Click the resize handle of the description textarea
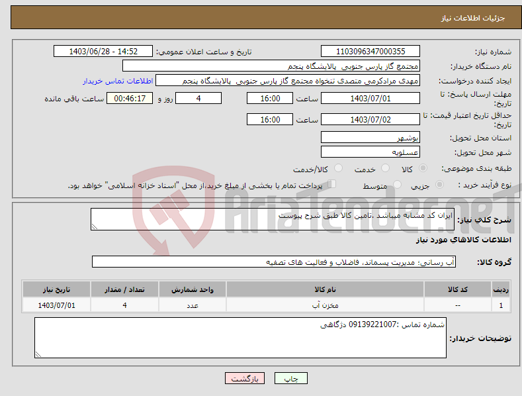Screen dimensions: 522x396 click(x=94, y=226)
